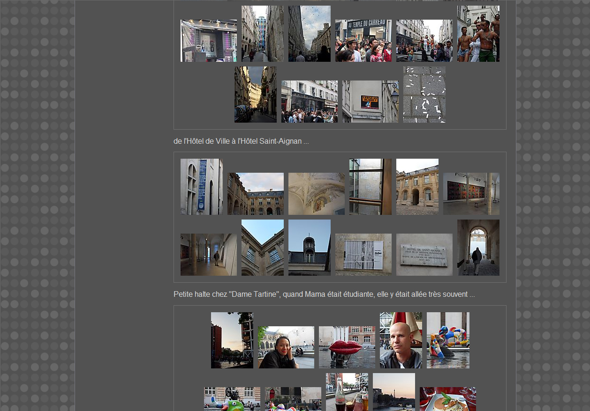
Task: Open the bald man portrait thumbnail
Action: [401, 340]
